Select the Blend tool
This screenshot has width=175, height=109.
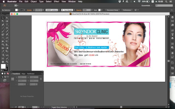pos(7,52)
